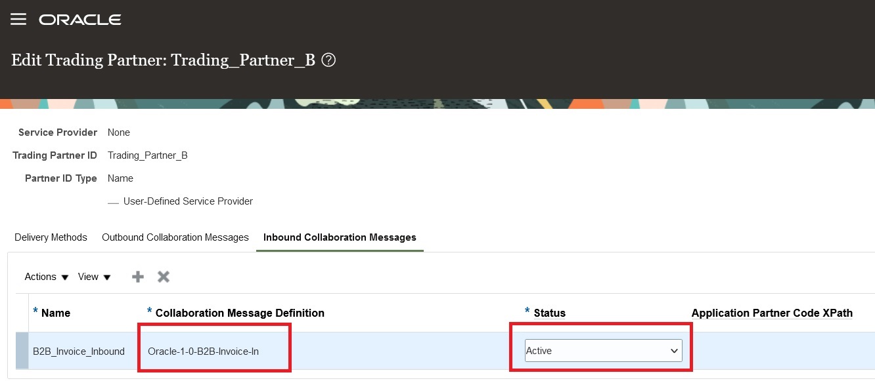Open help icon beside Trading_Partner_B title
Screen dimensions: 875x381
tap(329, 60)
